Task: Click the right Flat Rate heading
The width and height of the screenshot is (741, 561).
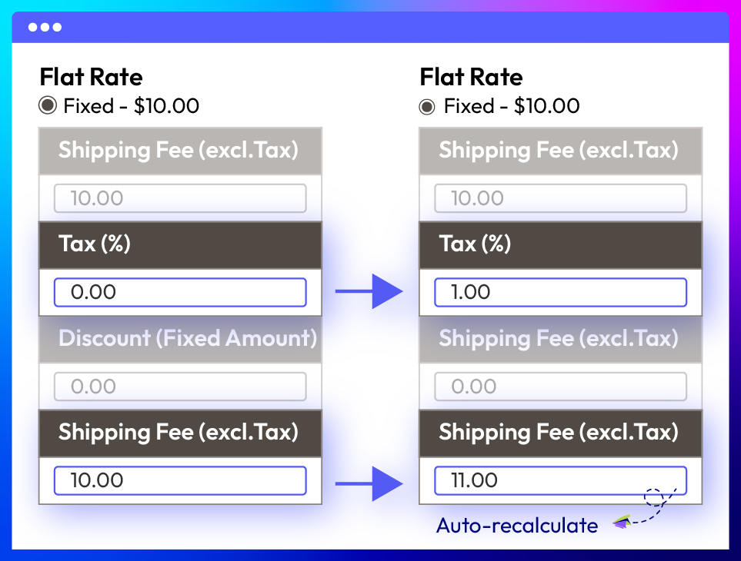Action: (471, 78)
